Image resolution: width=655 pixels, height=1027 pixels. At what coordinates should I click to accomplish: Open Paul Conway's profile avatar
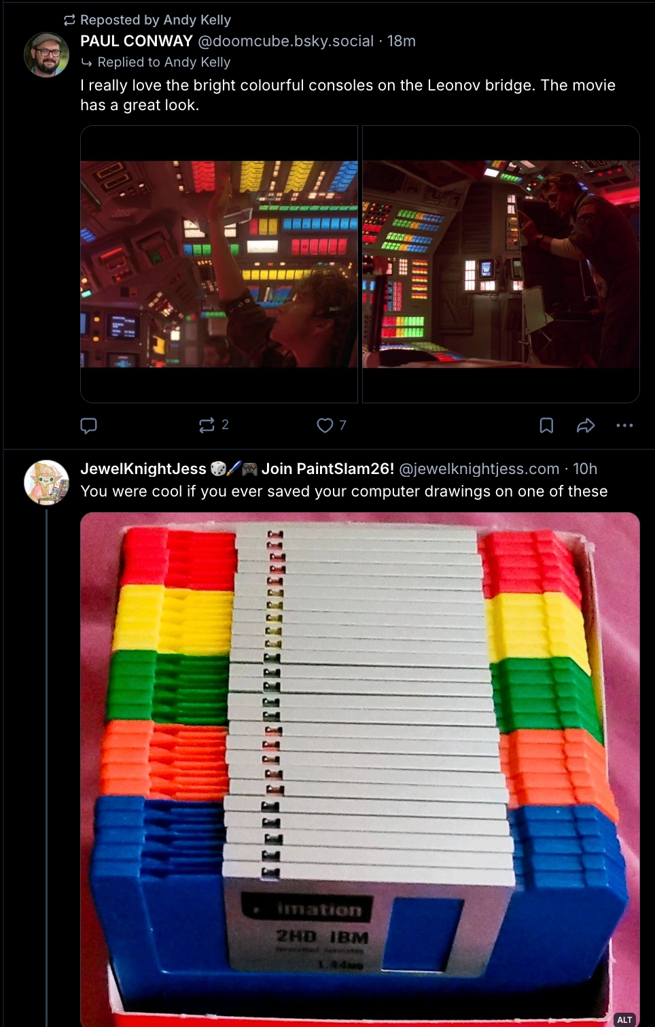[46, 55]
